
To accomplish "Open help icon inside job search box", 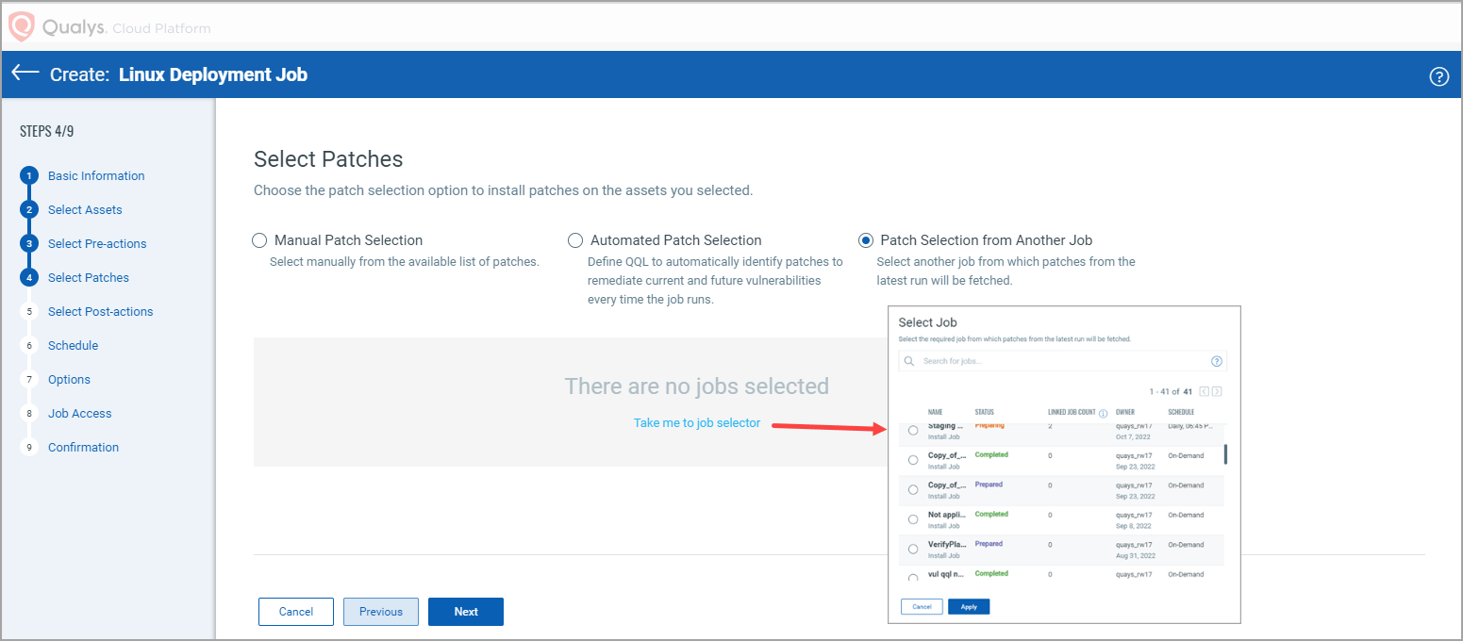I will pos(1216,361).
